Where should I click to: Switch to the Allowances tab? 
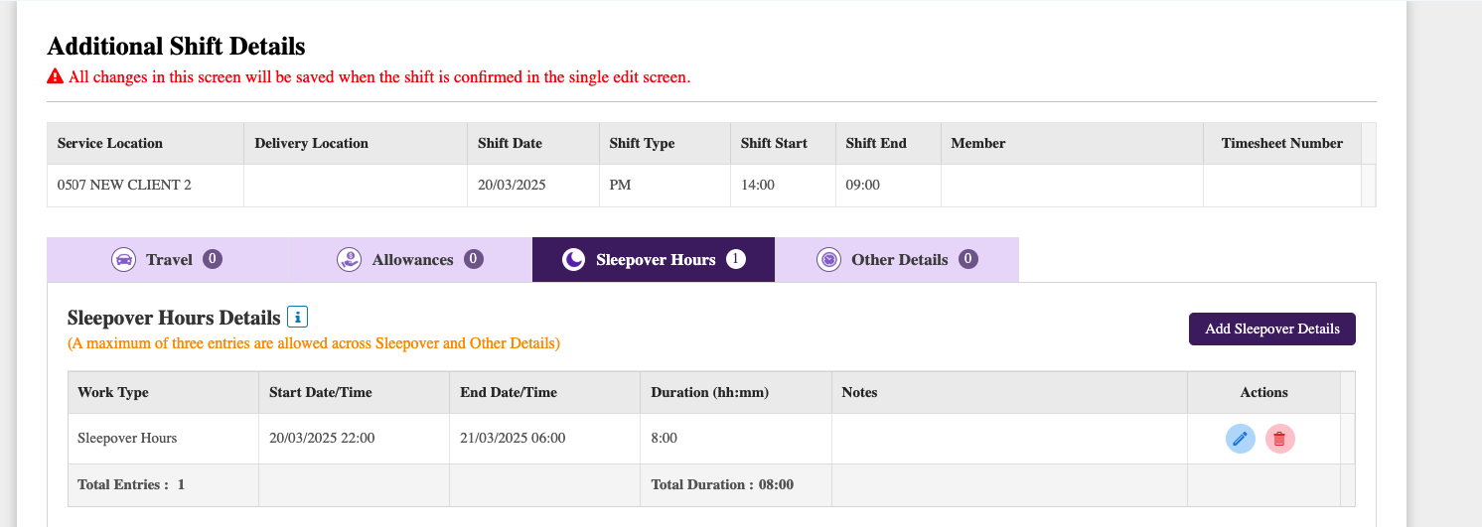(410, 260)
